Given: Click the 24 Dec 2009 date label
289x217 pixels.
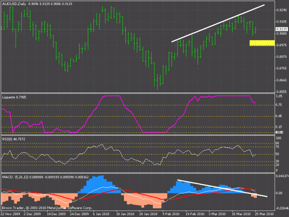Looking at the screenshot, I should tap(79, 214).
